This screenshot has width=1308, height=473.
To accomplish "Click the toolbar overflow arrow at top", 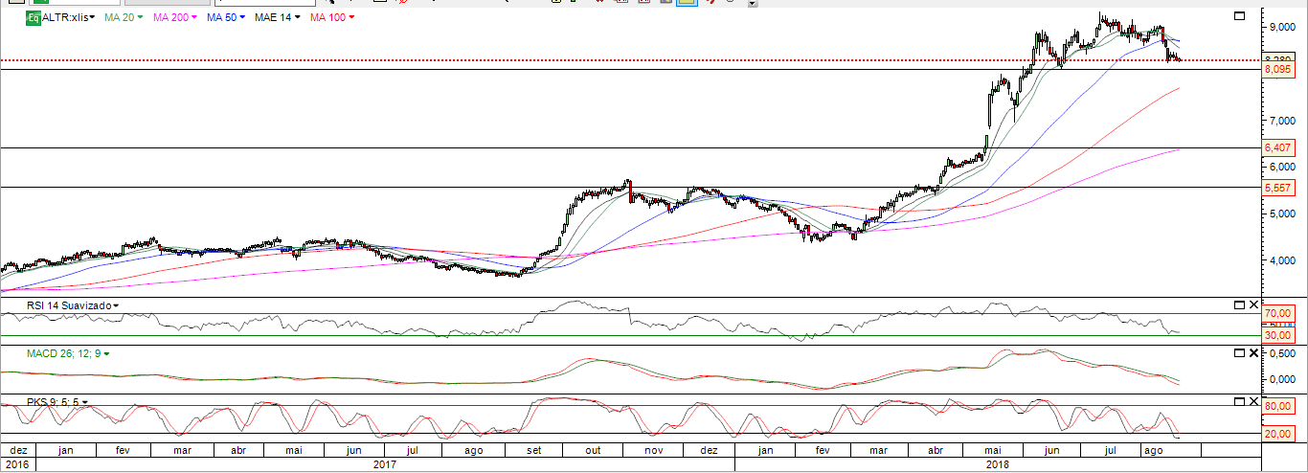I will click(x=753, y=4).
